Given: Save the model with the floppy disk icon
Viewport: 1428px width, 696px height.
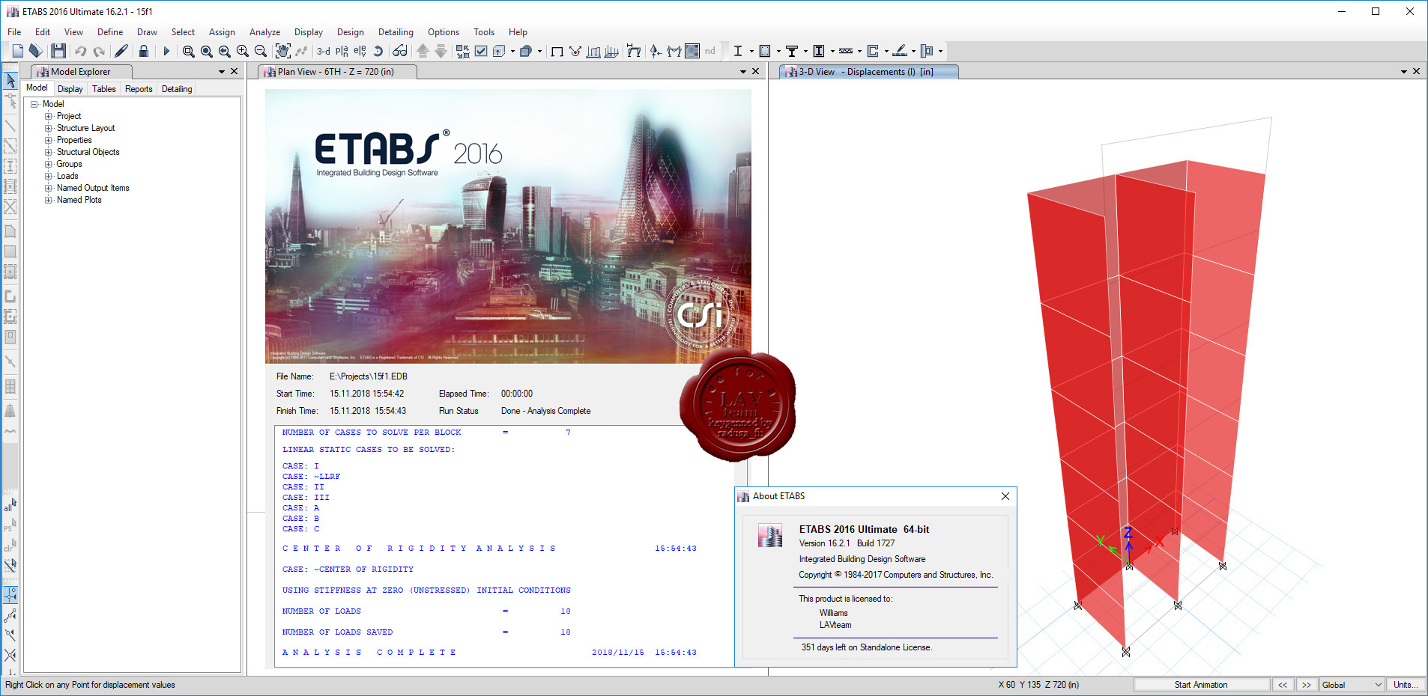Looking at the screenshot, I should pyautogui.click(x=58, y=51).
